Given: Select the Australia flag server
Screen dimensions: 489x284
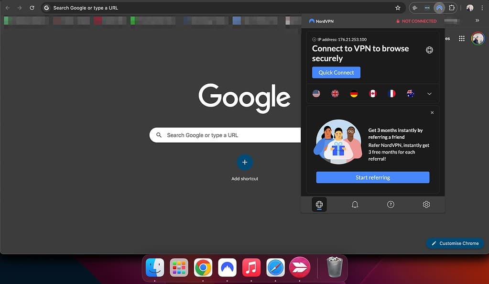Looking at the screenshot, I should pyautogui.click(x=410, y=94).
